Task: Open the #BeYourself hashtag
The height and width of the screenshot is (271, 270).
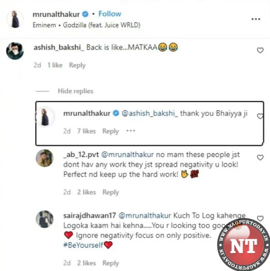Action: coord(83,245)
